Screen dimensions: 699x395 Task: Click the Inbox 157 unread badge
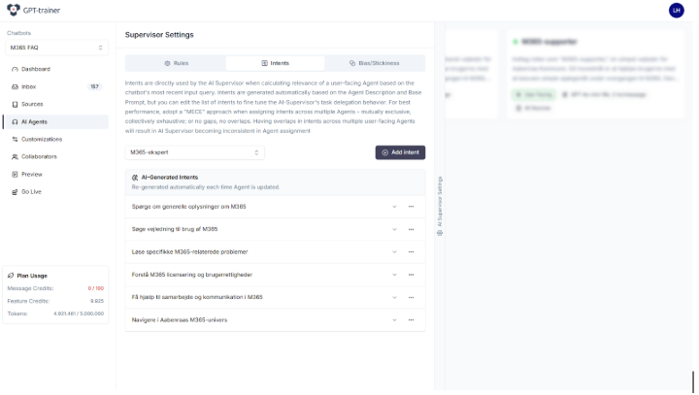pyautogui.click(x=94, y=86)
